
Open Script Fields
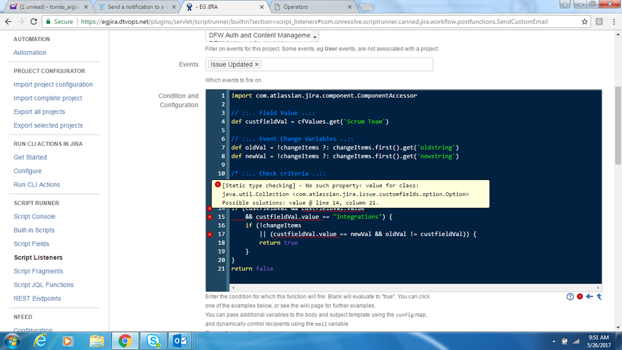(x=31, y=244)
